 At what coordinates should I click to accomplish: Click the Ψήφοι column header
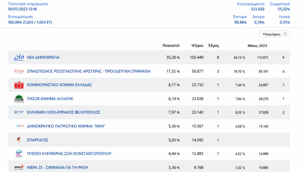point(197,46)
